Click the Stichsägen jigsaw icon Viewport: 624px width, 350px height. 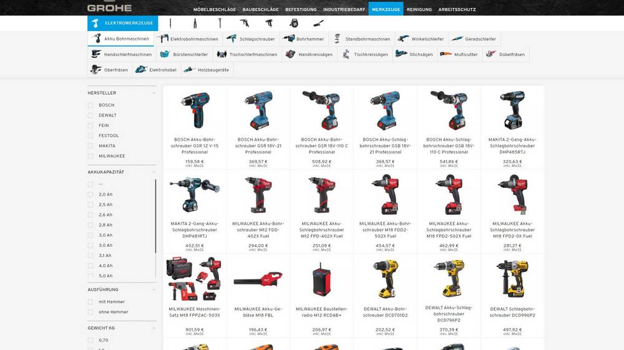point(401,54)
